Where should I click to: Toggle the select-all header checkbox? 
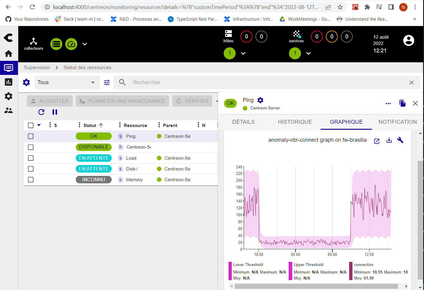click(x=31, y=125)
